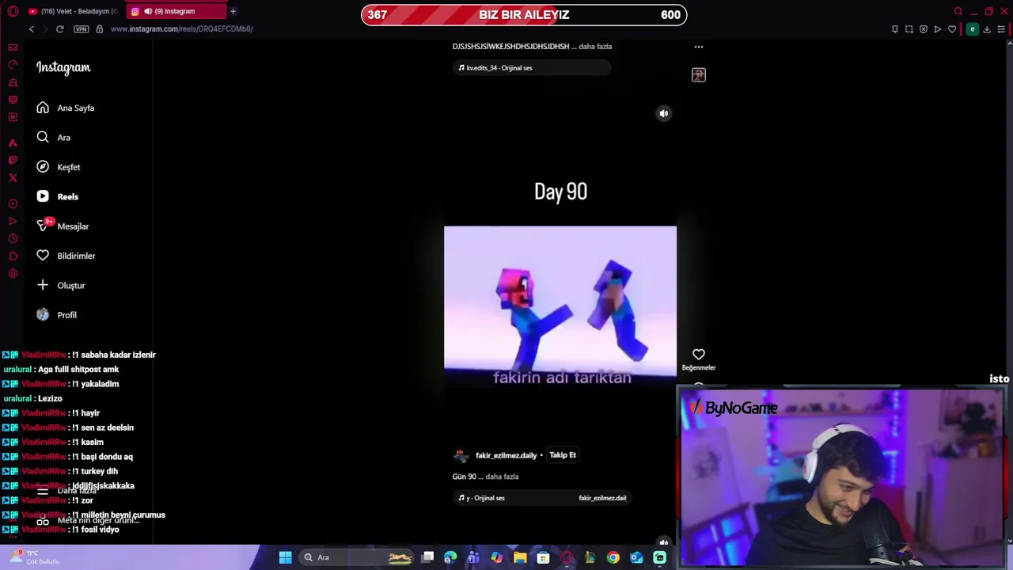Toggle the VPN badge in address bar

point(81,28)
